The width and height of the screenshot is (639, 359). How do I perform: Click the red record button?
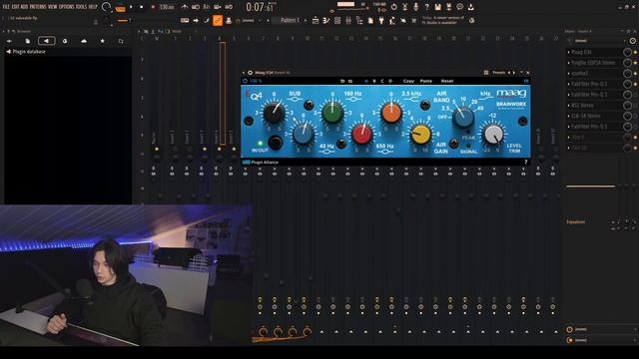(153, 7)
